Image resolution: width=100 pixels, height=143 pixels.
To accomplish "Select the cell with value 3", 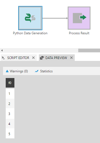I will (10, 114).
